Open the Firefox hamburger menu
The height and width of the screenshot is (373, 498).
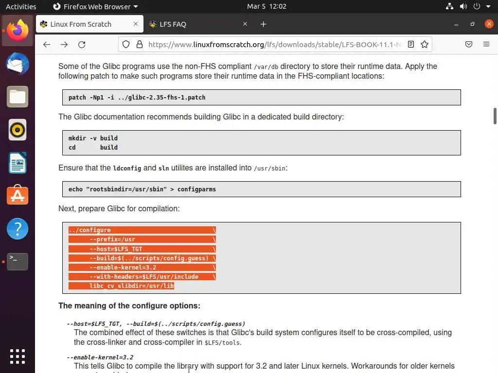(x=486, y=44)
